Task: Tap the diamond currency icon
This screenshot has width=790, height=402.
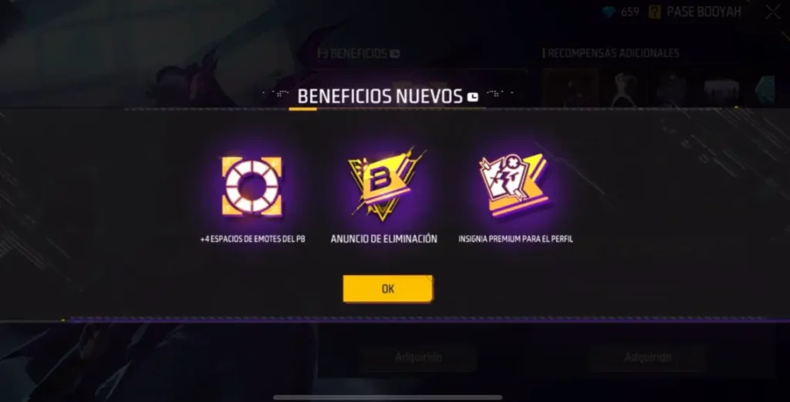Action: (609, 12)
